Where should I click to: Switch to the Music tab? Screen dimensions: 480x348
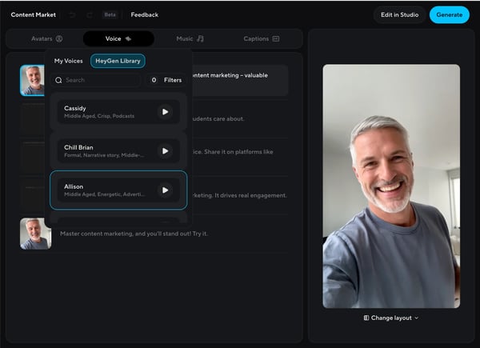click(190, 38)
